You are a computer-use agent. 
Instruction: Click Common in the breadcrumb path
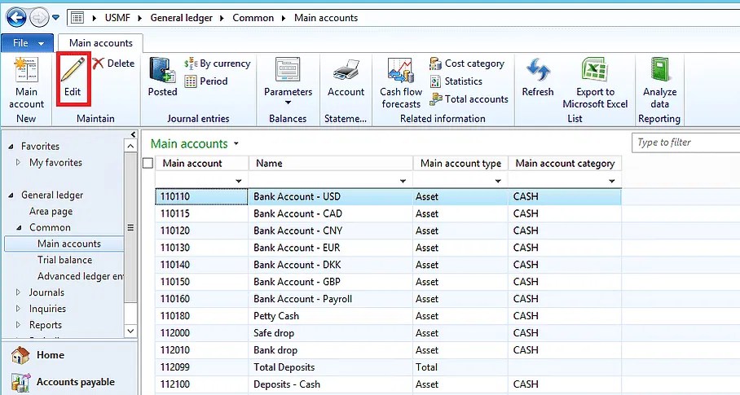[253, 18]
